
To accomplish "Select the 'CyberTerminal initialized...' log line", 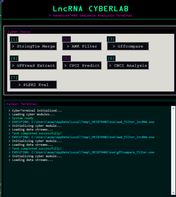I will coord(35,111).
